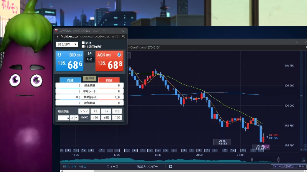Add +1 to trade quantity
Image resolution: width=307 pixels, height=172 pixels.
click(x=96, y=111)
